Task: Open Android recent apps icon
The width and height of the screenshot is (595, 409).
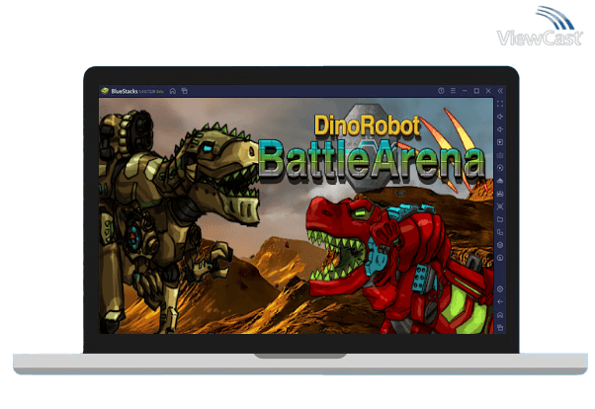Action: click(x=500, y=328)
